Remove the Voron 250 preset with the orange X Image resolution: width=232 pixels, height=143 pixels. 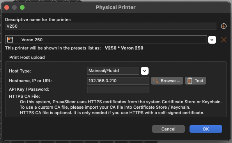click(x=224, y=40)
